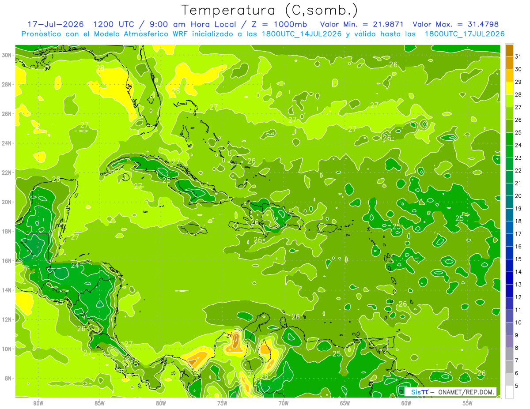
Task: Click the '90W' longitude axis label
Action: tap(38, 403)
